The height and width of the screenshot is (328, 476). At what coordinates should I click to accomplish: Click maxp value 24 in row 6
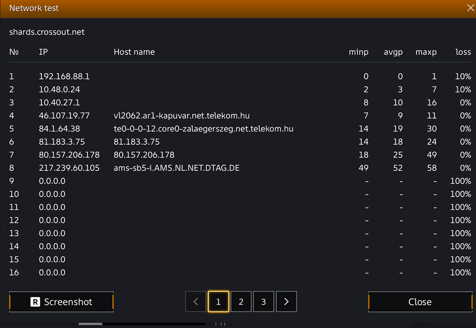point(432,141)
